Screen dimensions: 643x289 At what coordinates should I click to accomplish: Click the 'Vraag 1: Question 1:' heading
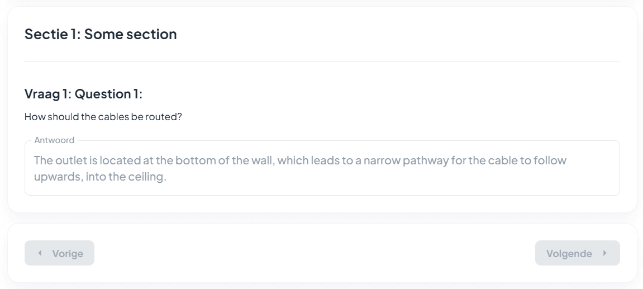coord(83,94)
